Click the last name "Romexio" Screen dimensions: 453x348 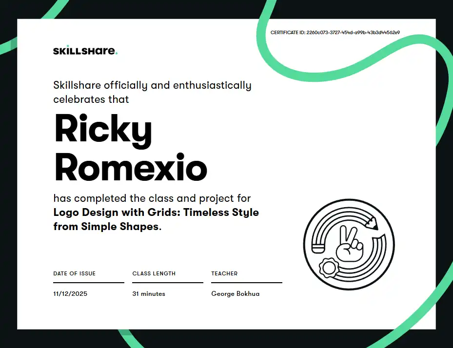131,167
